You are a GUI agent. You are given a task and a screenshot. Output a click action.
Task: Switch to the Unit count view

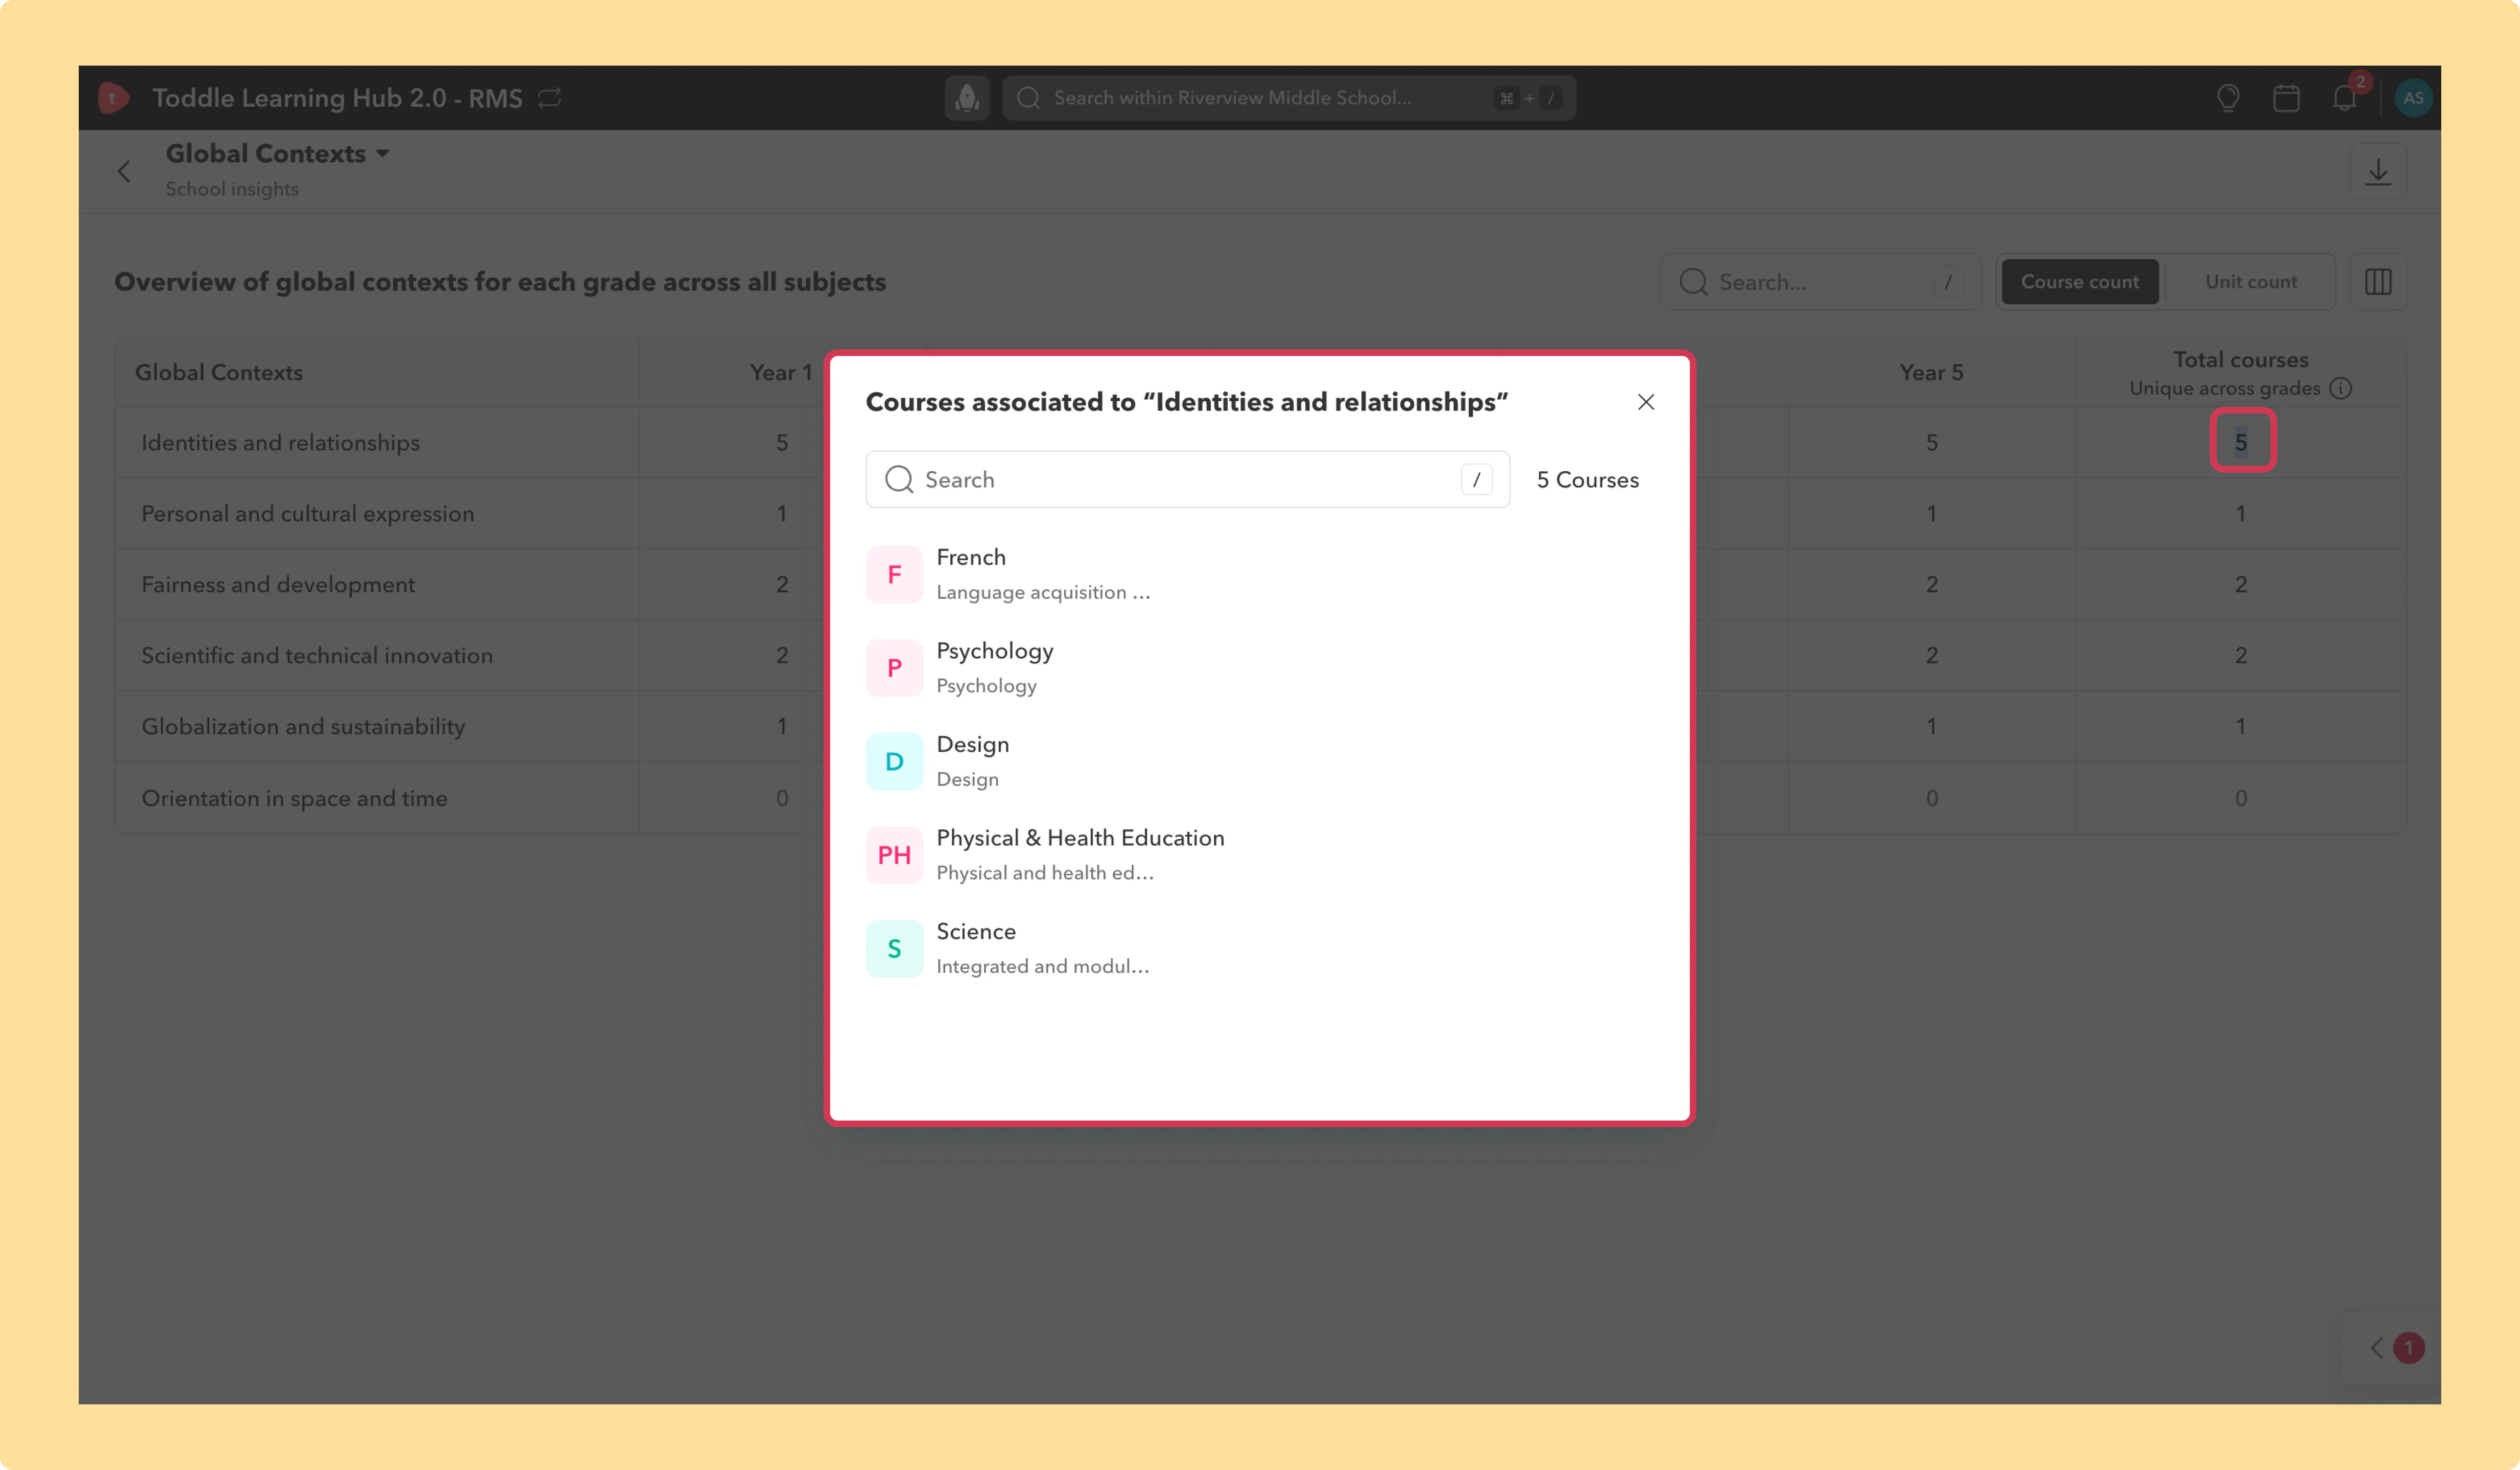tap(2251, 282)
